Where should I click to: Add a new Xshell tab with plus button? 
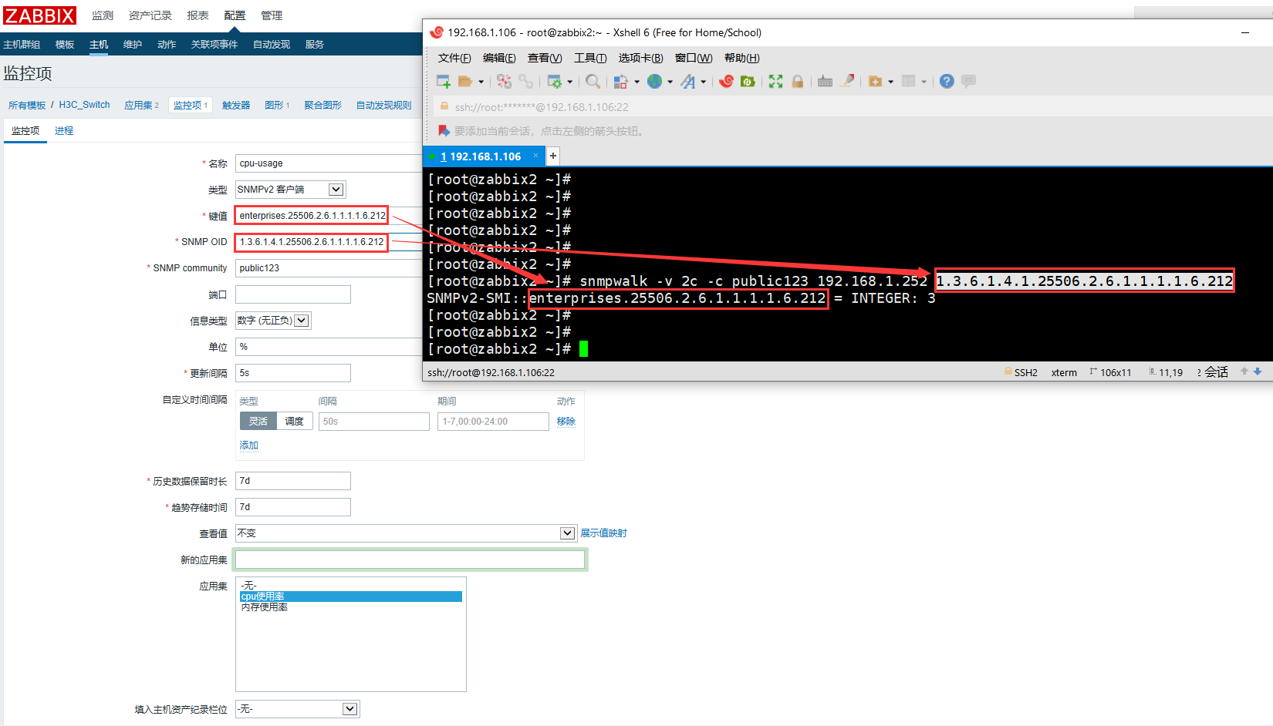point(553,156)
